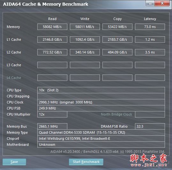Click the Latency column header
This screenshot has height=170, width=172.
[150, 19]
